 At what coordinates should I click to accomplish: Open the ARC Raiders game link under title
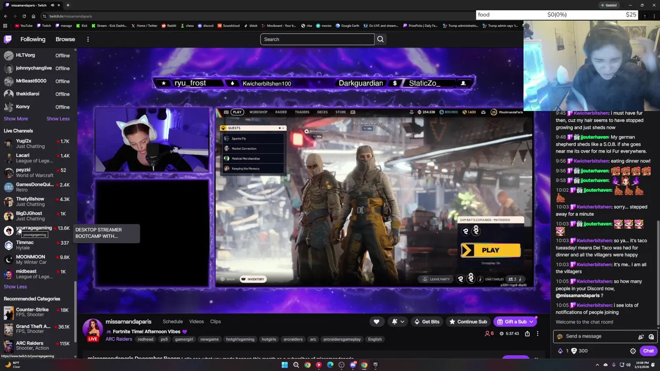[x=119, y=339]
